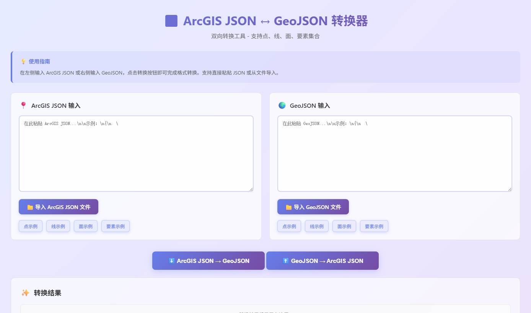Click 导入 ArcGIS JSON 文件 button

[59, 207]
